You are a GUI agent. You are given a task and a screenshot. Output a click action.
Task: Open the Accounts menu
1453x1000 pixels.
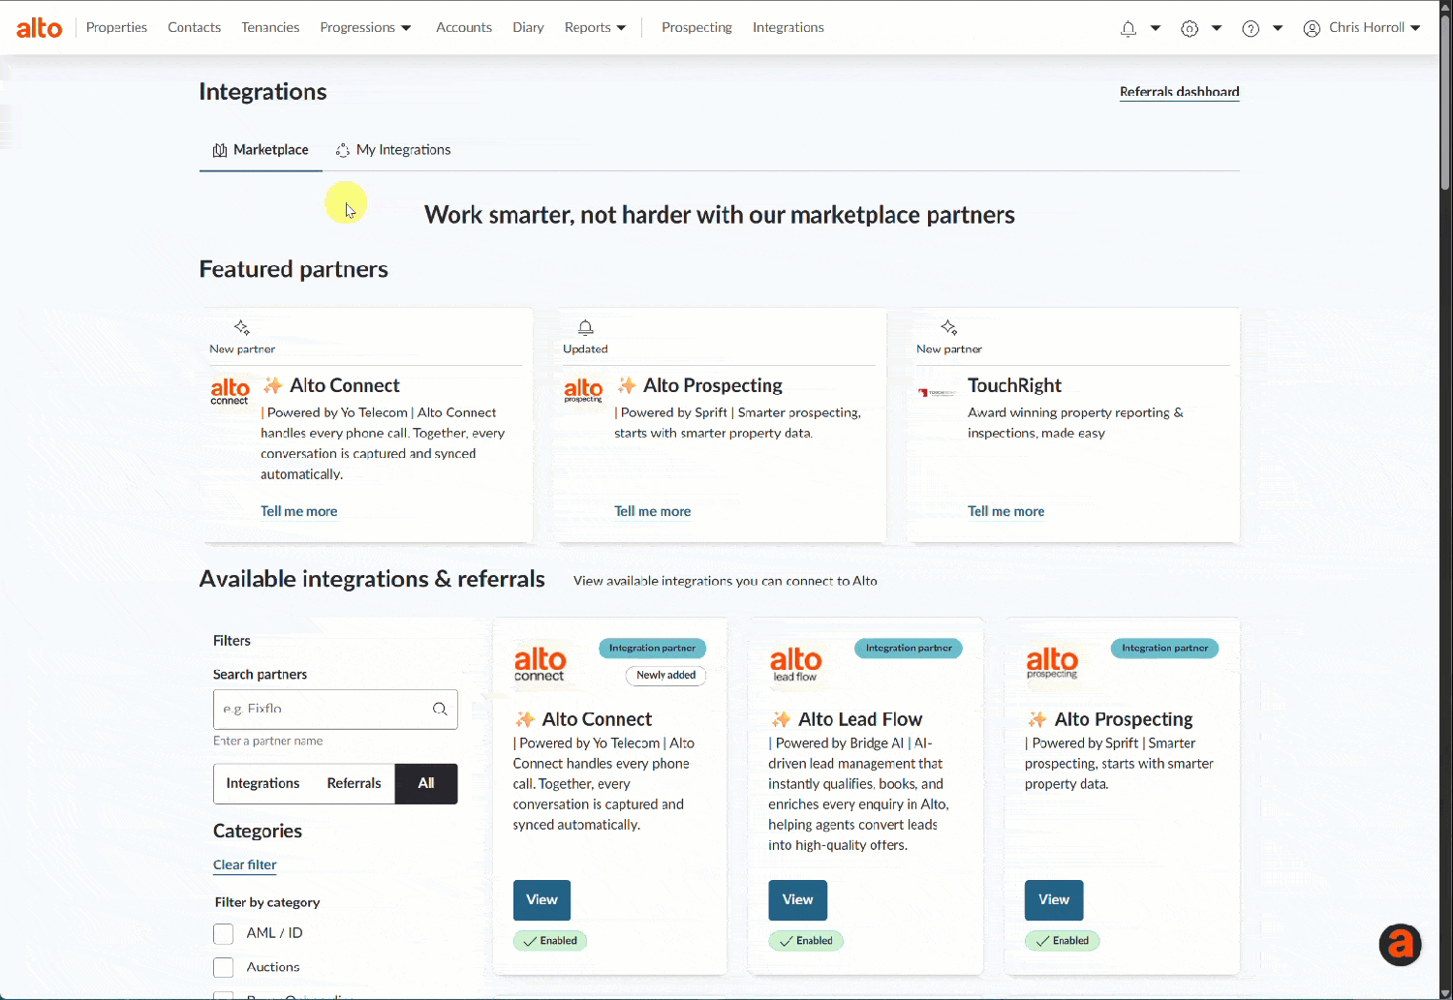pyautogui.click(x=464, y=28)
